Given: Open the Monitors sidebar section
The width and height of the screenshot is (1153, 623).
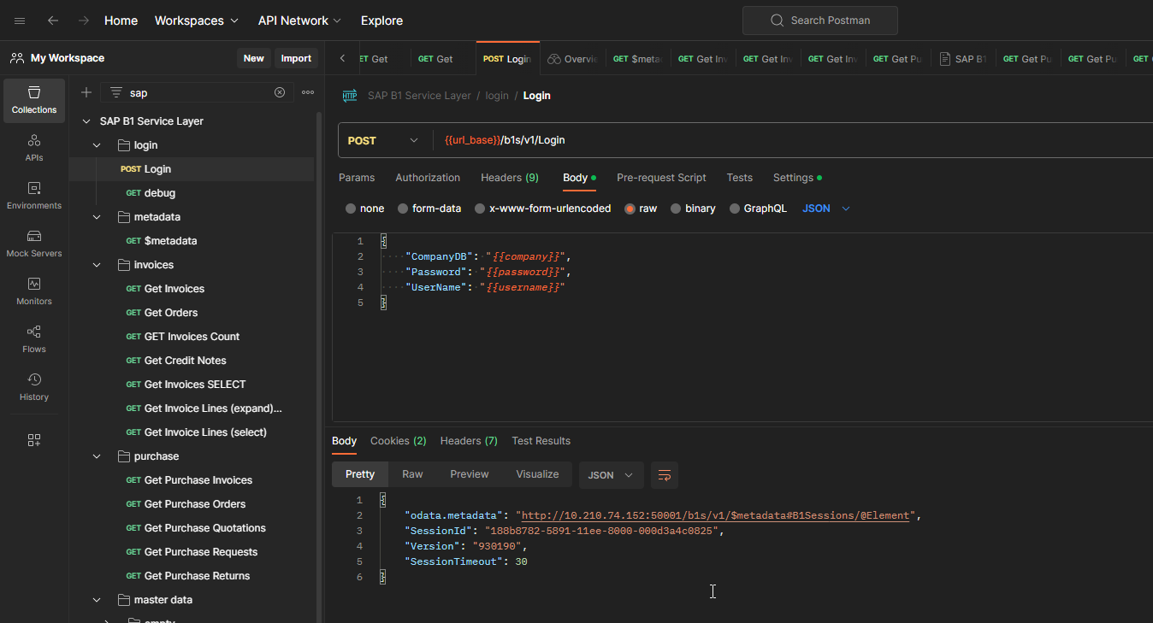Looking at the screenshot, I should tap(34, 292).
